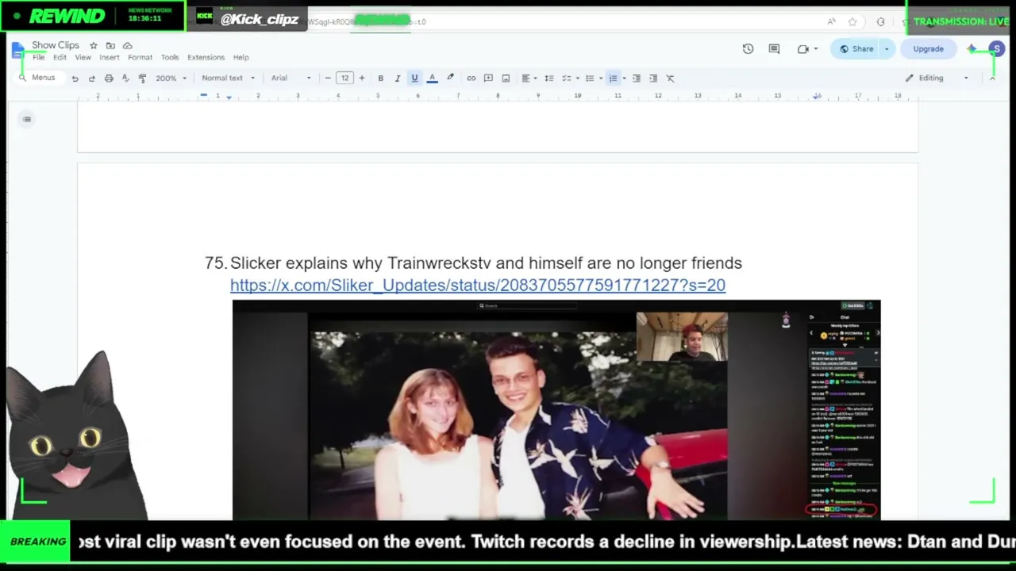1016x571 pixels.
Task: Place cursor in the item 75 heading text
Action: click(486, 263)
